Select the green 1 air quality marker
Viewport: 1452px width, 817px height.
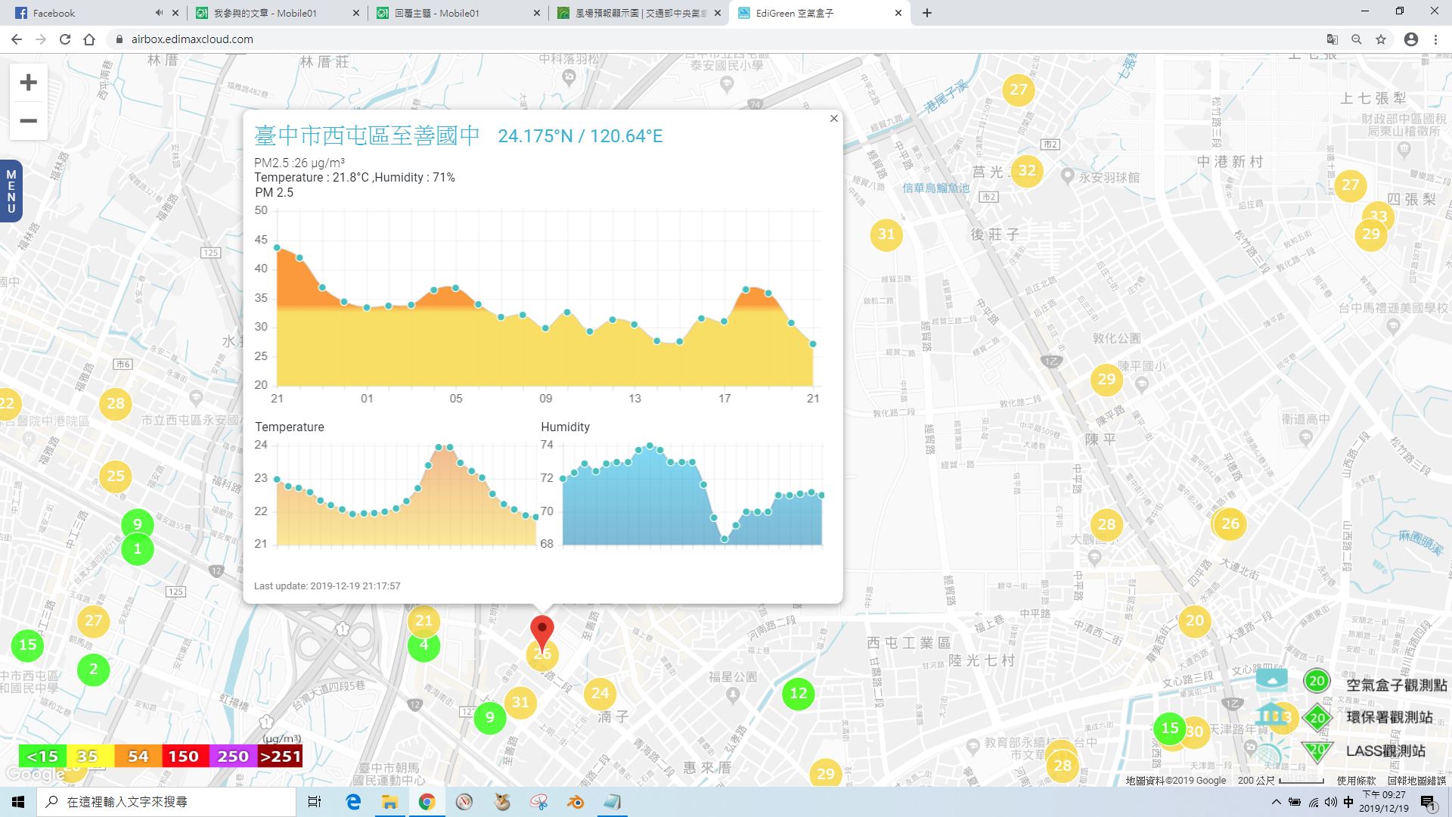(x=138, y=549)
